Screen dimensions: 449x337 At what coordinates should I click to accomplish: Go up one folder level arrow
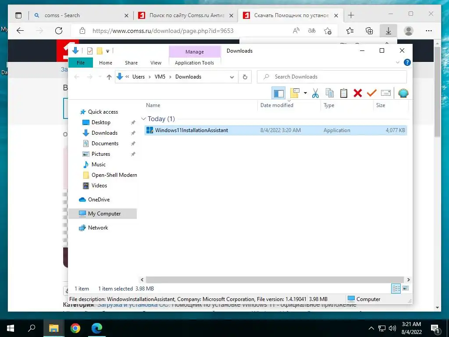tap(109, 77)
